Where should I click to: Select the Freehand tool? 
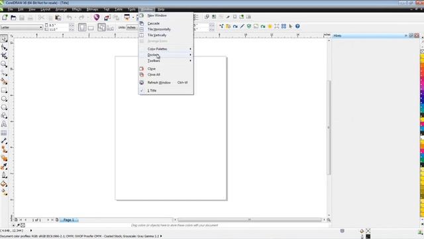[x=4, y=73]
